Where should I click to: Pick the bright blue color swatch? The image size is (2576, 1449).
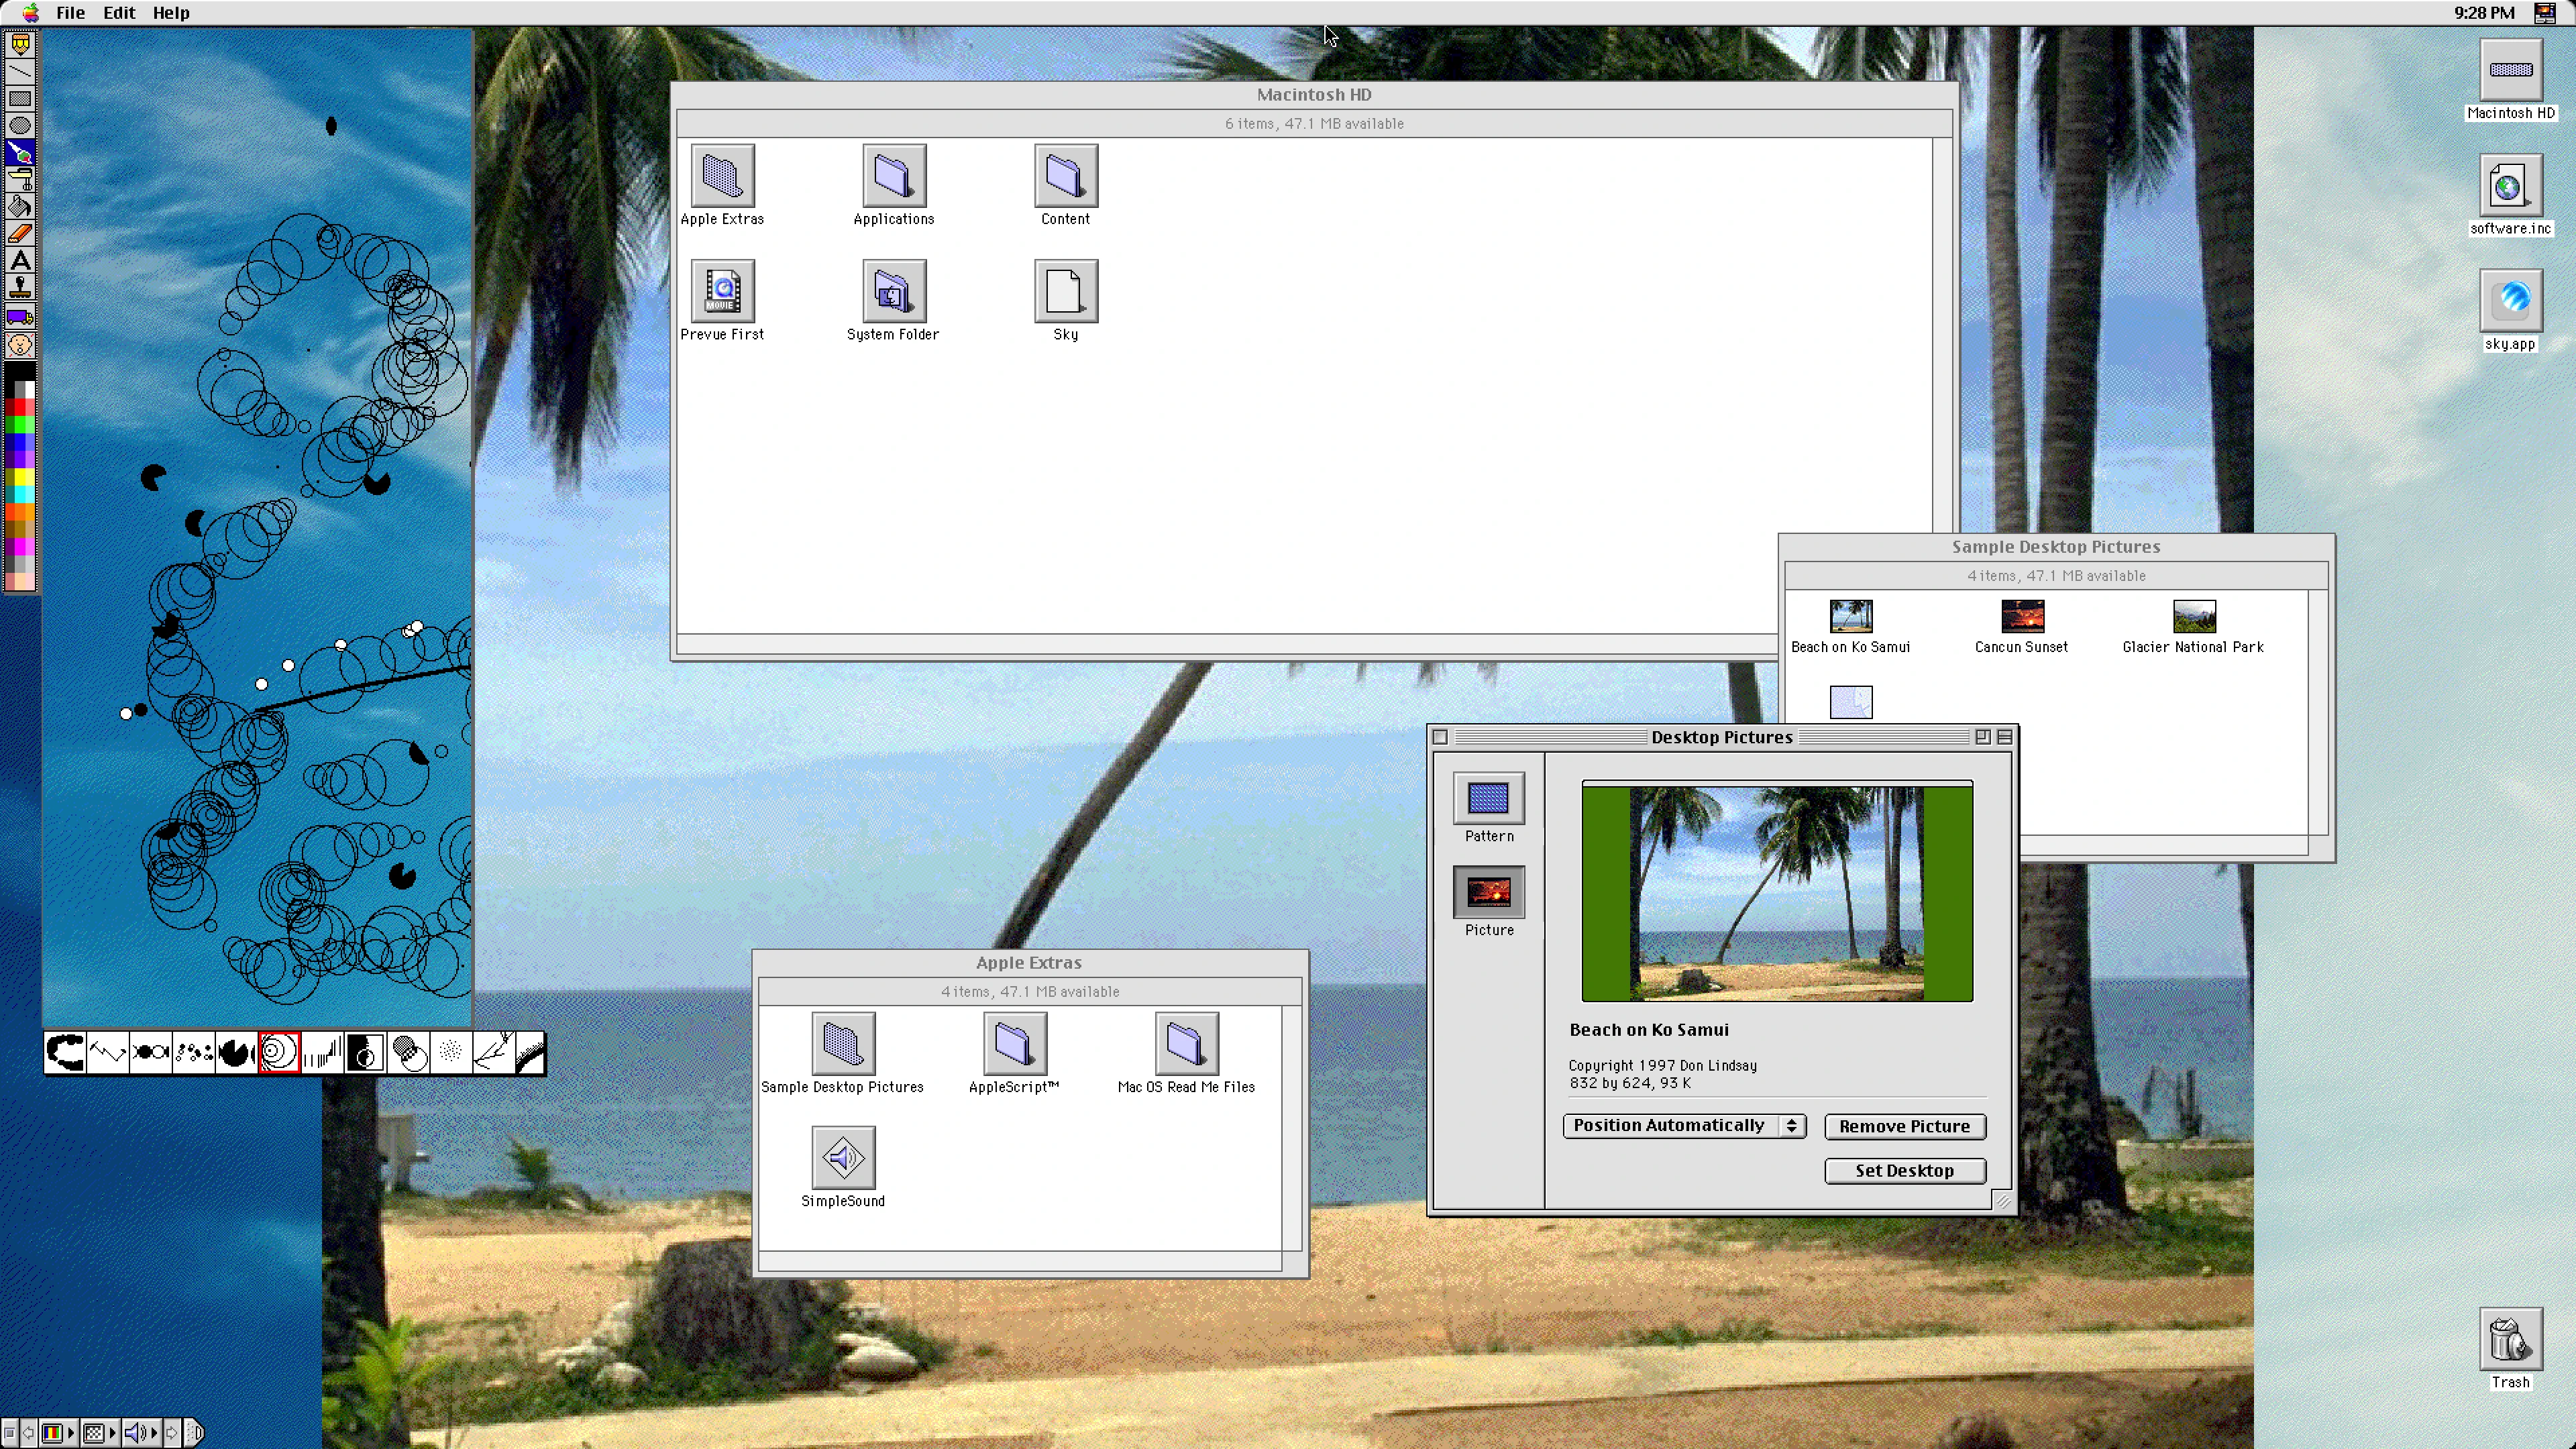pos(21,442)
